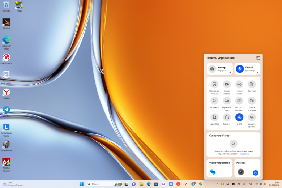Toggle the blue camera power button
The width and height of the screenshot is (282, 188).
(x=255, y=173)
